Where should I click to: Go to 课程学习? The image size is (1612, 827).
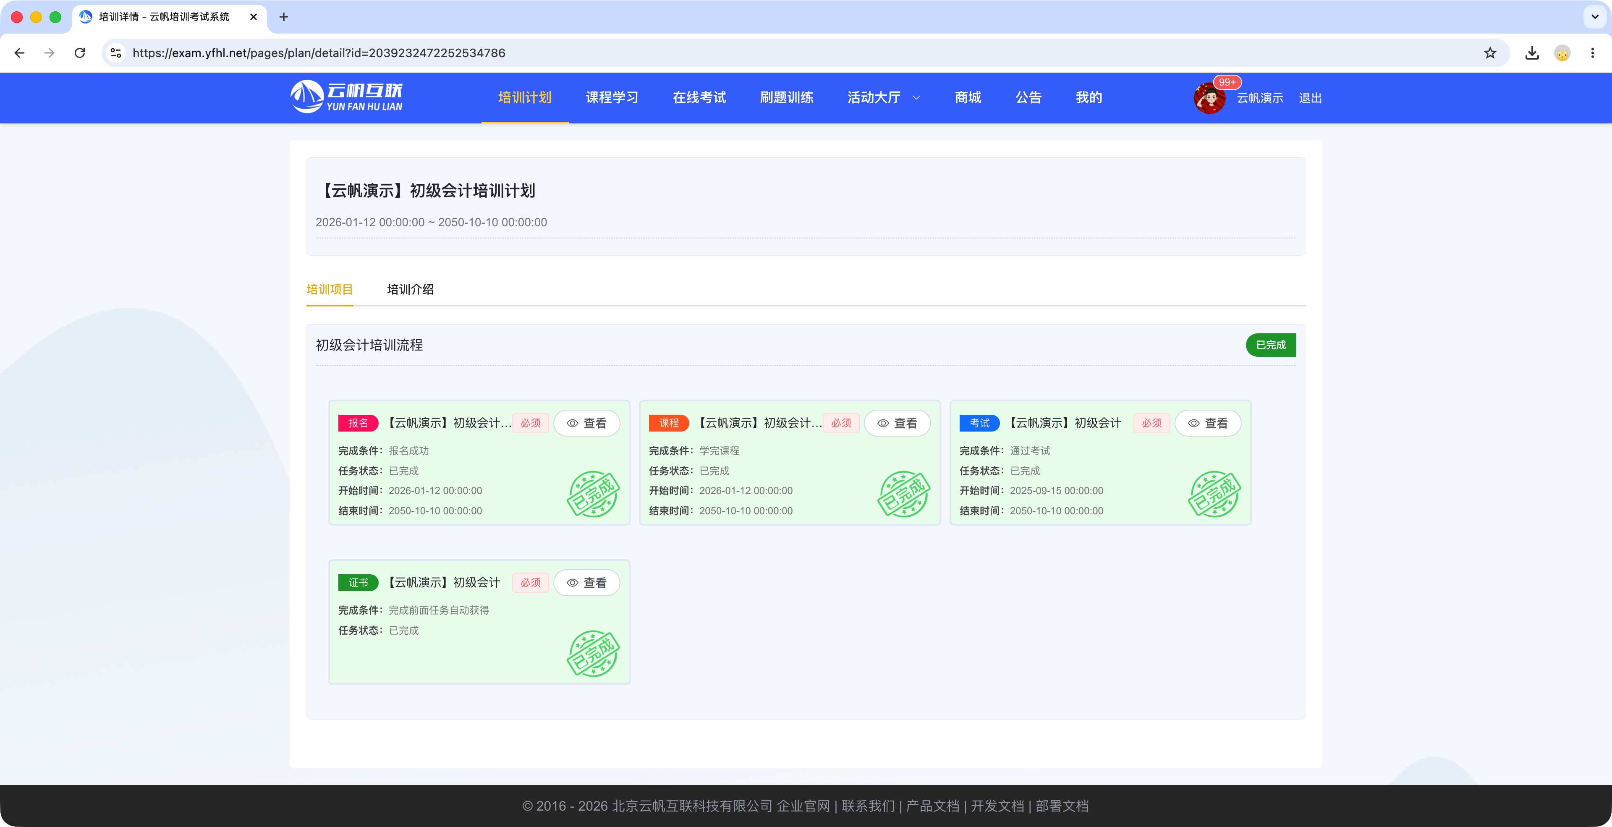click(611, 97)
